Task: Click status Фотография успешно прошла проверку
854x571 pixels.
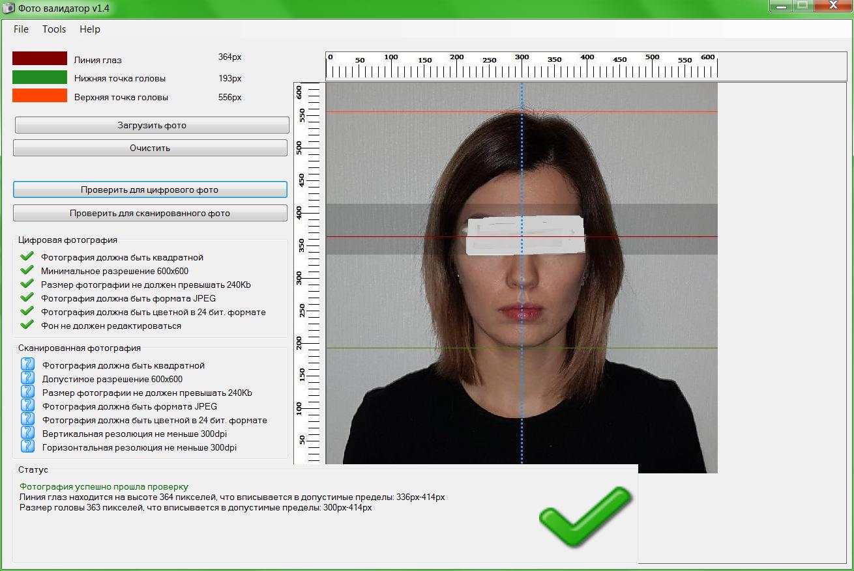Action: click(x=104, y=486)
